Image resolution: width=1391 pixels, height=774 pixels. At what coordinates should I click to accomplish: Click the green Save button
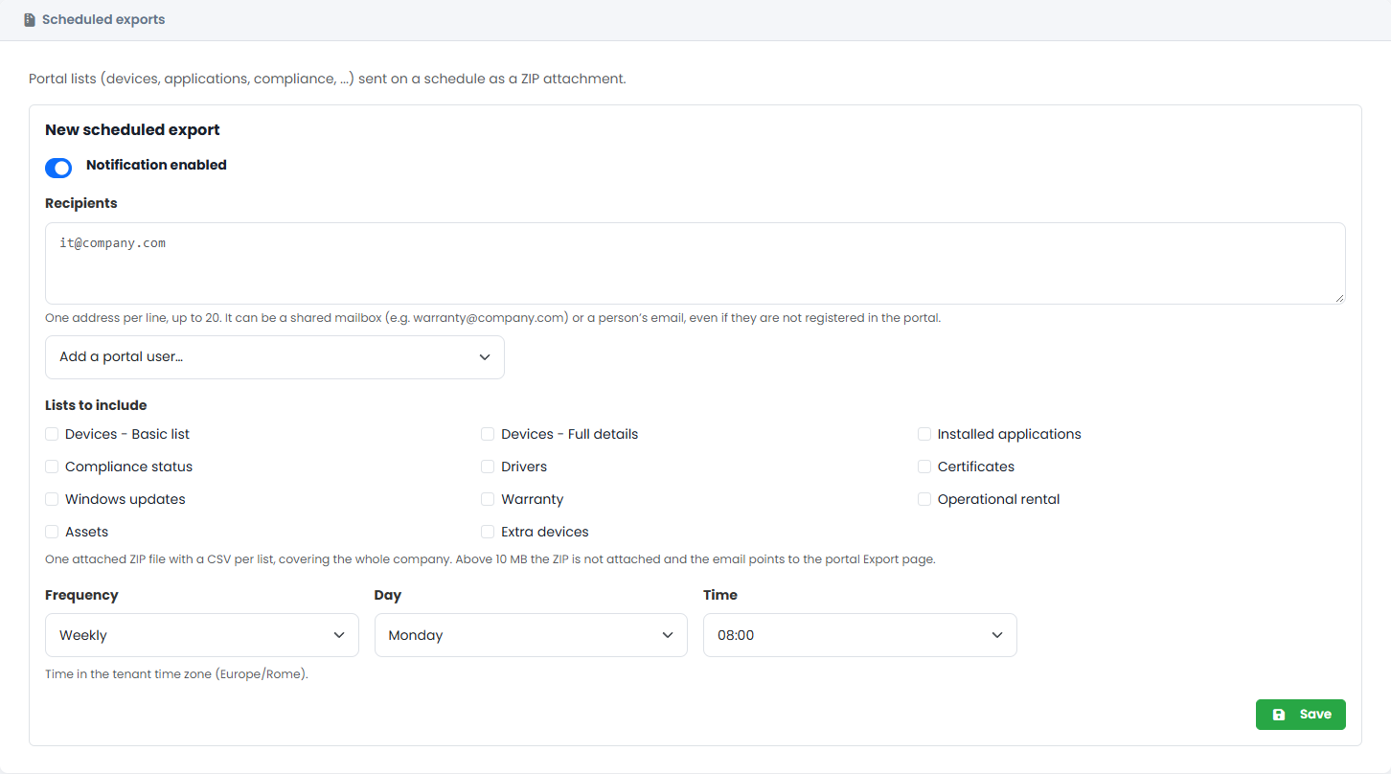[1301, 715]
